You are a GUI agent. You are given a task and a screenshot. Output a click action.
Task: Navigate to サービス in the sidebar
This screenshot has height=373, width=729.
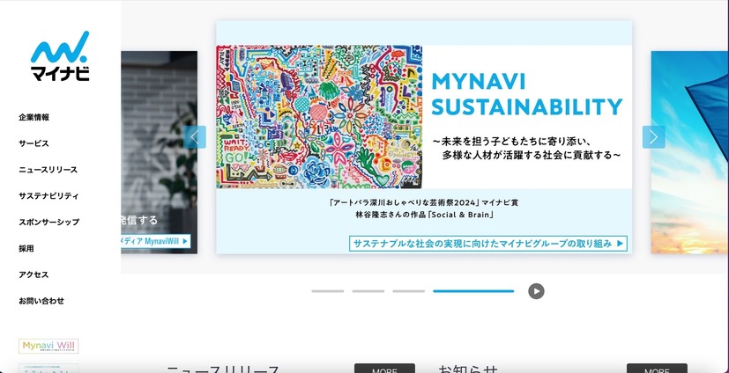pyautogui.click(x=34, y=143)
